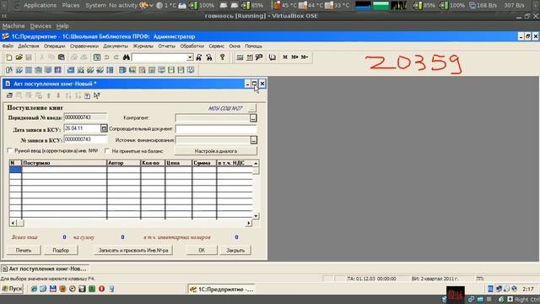Select the Акт поступления книг window tab
Viewport: 540px width, 304px height.
pyautogui.click(x=45, y=269)
